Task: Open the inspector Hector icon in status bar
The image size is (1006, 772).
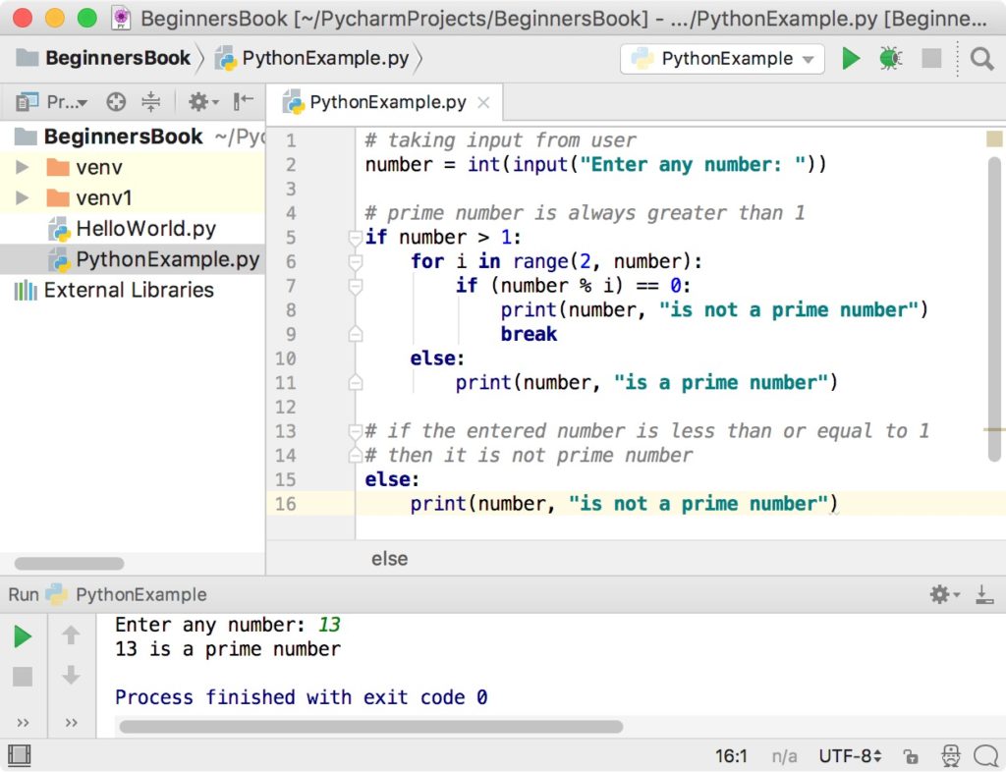Action: (950, 756)
